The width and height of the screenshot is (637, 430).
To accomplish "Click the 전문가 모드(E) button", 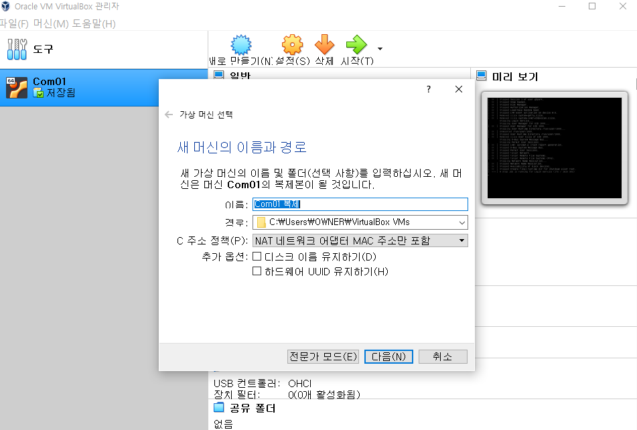I will click(323, 356).
